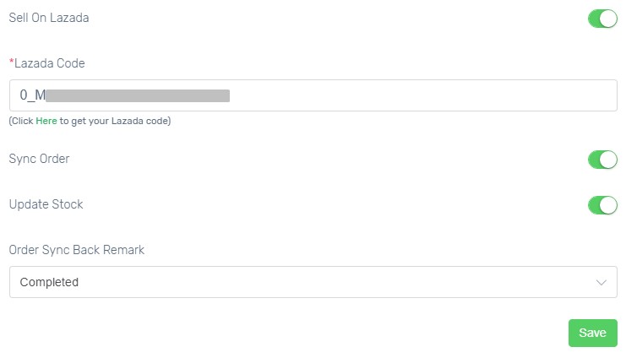Click the Update Stock label text
The height and width of the screenshot is (358, 626).
[46, 204]
